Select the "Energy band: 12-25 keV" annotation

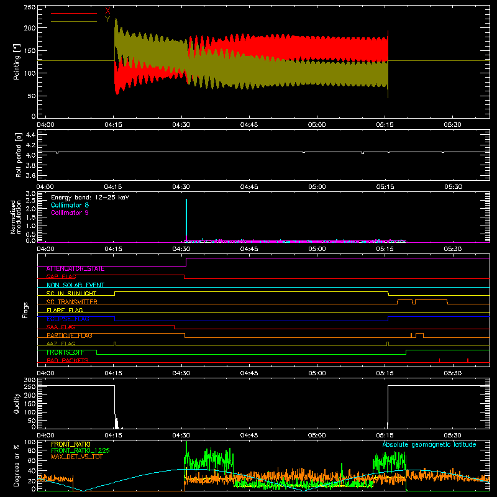pyautogui.click(x=90, y=198)
